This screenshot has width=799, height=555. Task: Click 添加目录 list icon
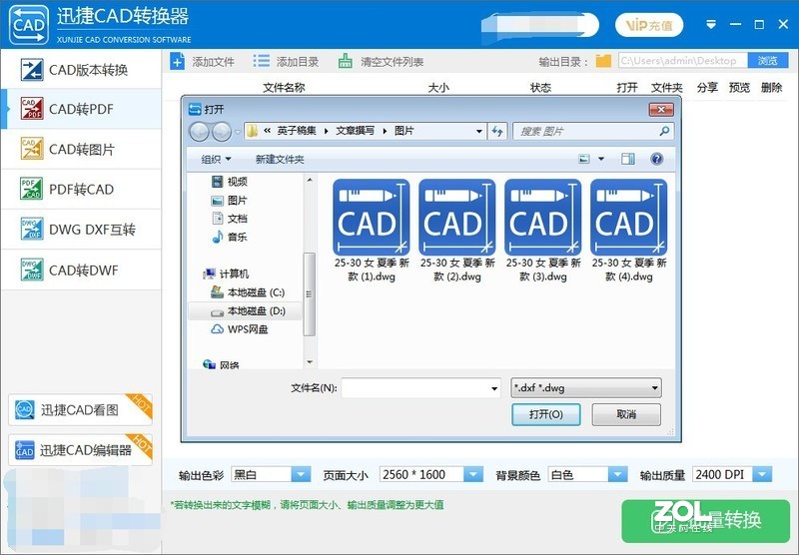pyautogui.click(x=262, y=62)
